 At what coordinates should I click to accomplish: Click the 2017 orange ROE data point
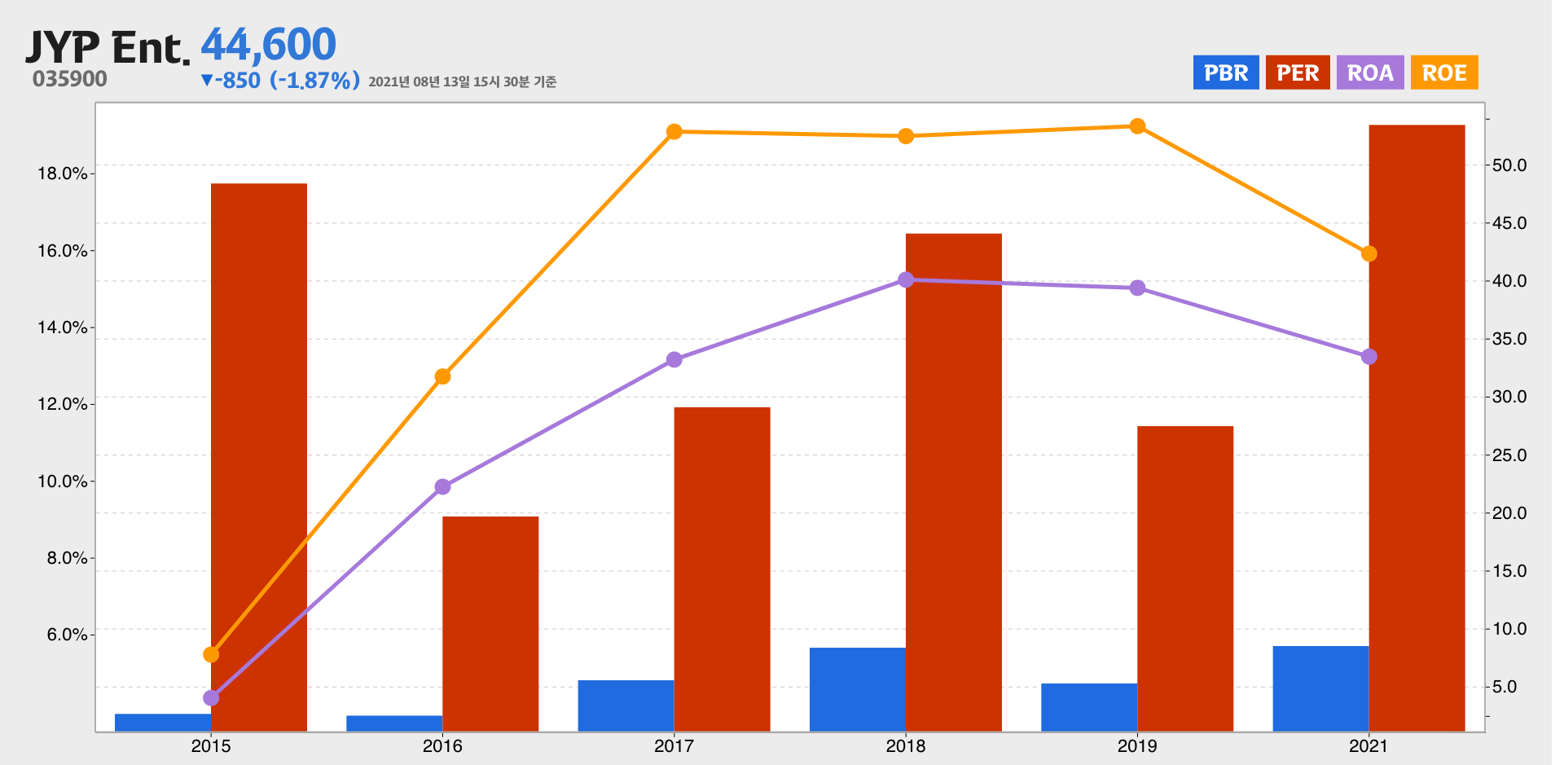[x=674, y=132]
